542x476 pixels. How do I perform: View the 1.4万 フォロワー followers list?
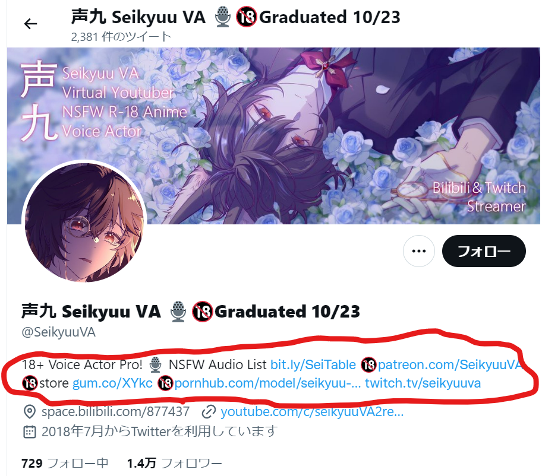click(174, 463)
